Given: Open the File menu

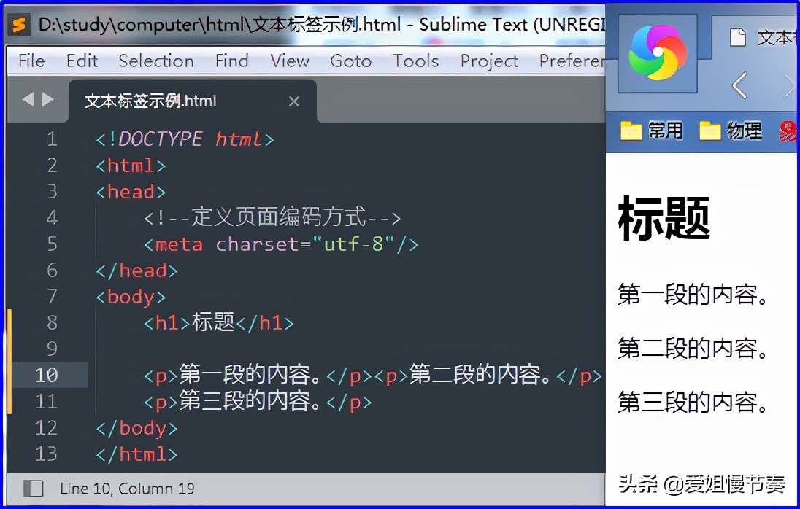Looking at the screenshot, I should coord(31,61).
